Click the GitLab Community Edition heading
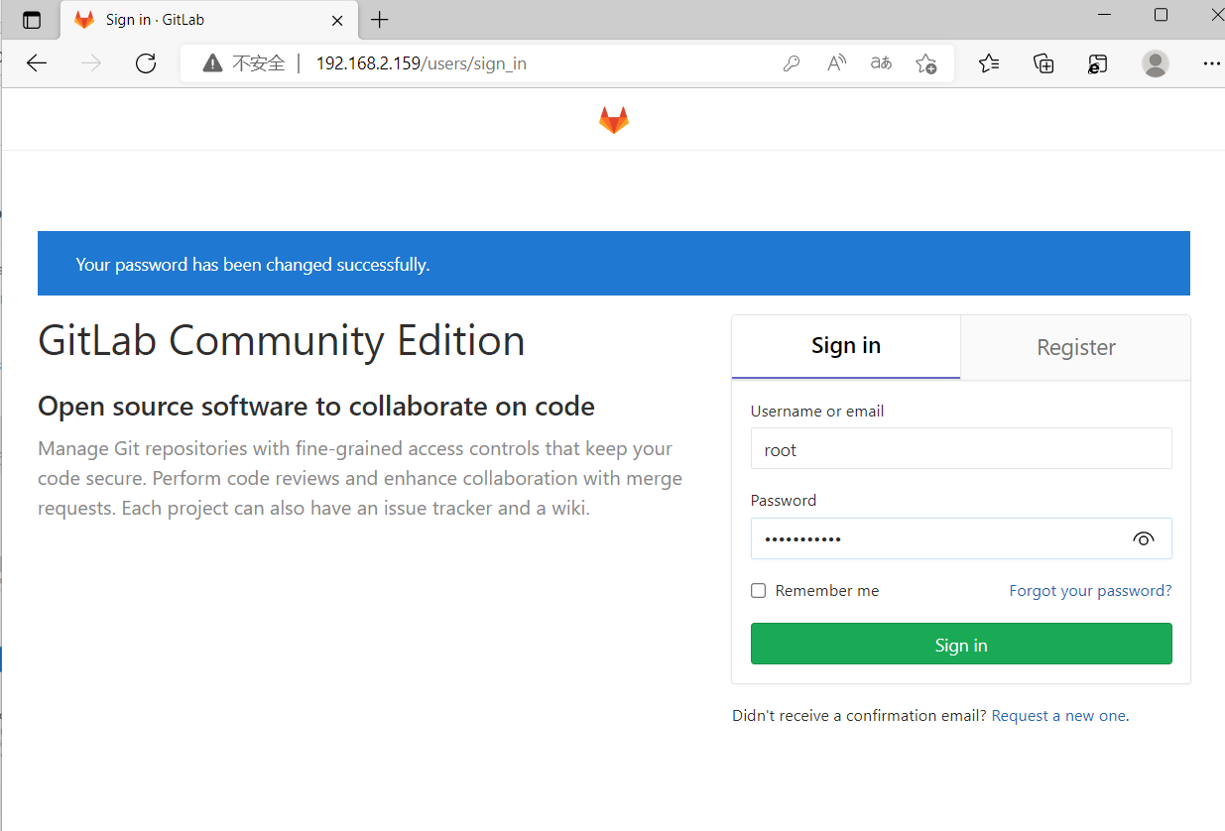Screen dimensions: 1225x831 [282, 341]
